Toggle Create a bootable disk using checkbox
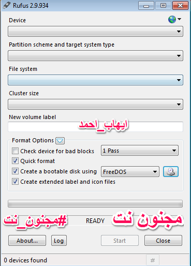The width and height of the screenshot is (191, 266). 15,171
